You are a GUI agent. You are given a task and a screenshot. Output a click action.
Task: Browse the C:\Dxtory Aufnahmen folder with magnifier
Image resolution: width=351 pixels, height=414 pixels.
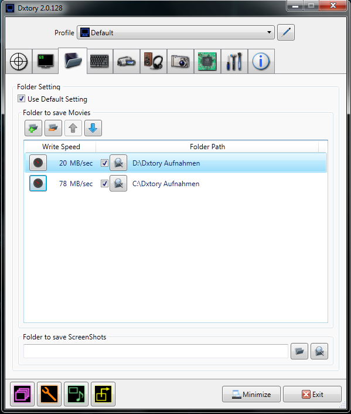pyautogui.click(x=118, y=183)
